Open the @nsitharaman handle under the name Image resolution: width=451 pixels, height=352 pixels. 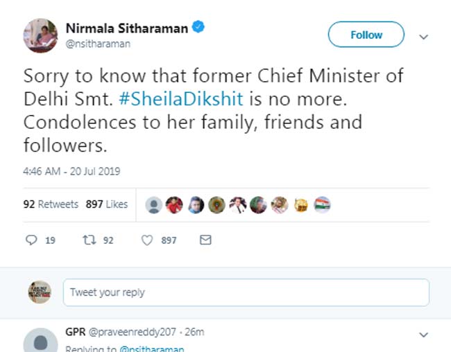pos(98,44)
